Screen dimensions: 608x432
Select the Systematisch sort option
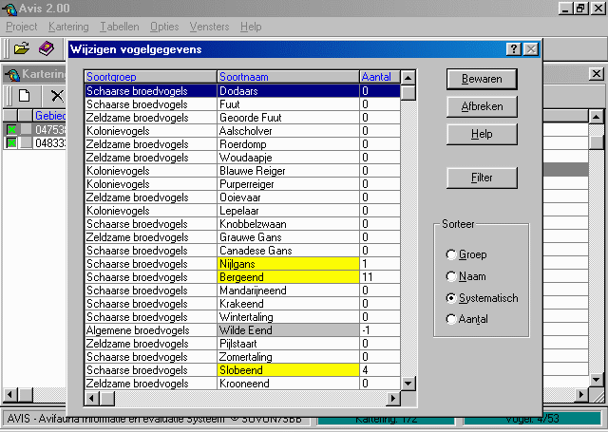point(450,298)
